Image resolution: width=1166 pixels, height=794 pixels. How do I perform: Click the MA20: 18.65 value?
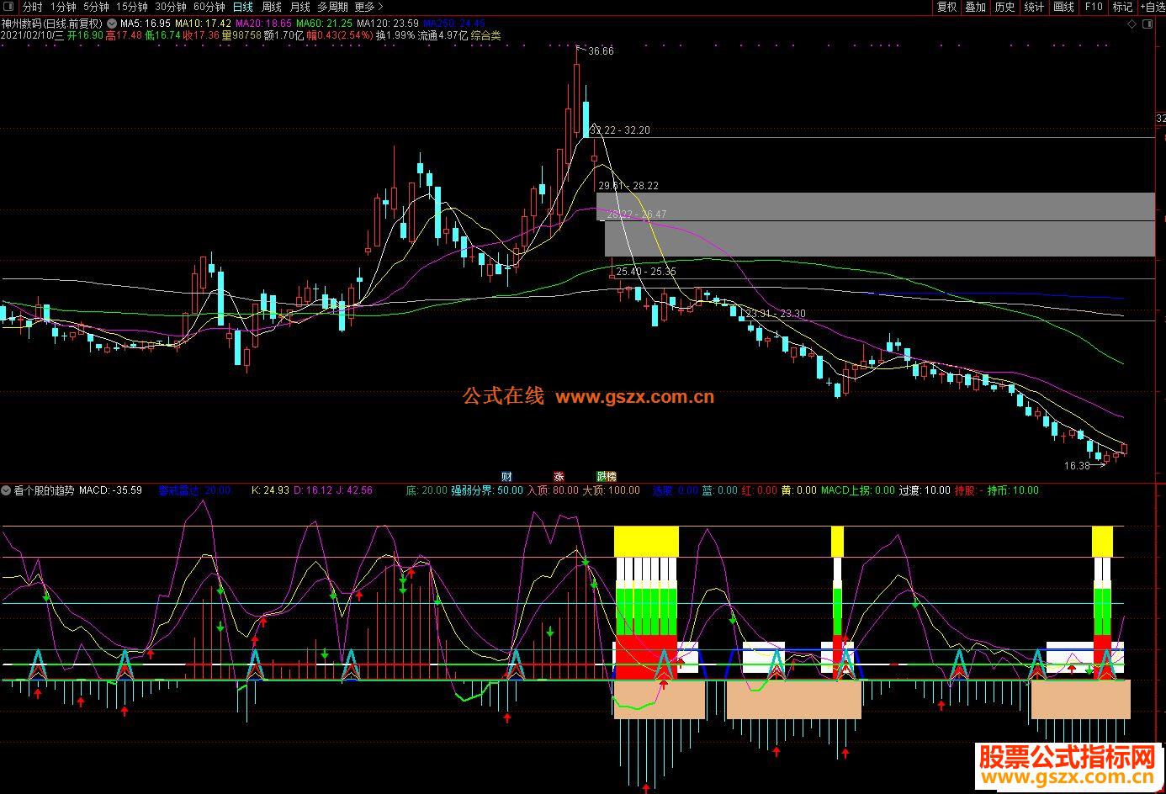[x=263, y=24]
